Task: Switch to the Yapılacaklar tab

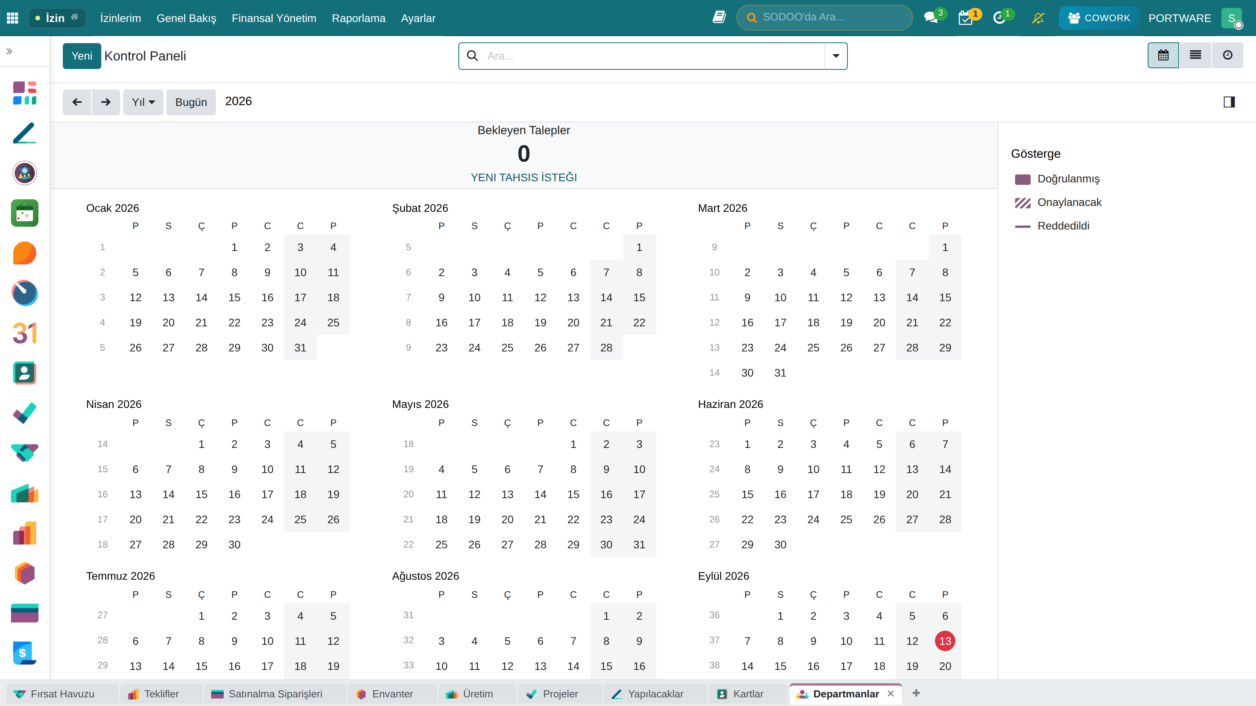Action: pyautogui.click(x=655, y=694)
